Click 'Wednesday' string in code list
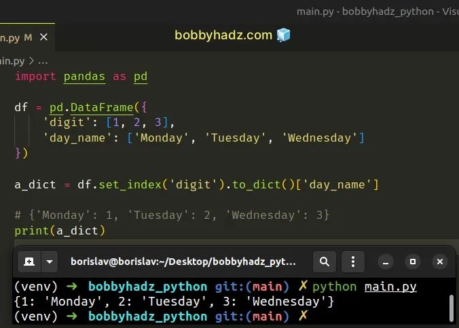The image size is (459, 328). 319,138
